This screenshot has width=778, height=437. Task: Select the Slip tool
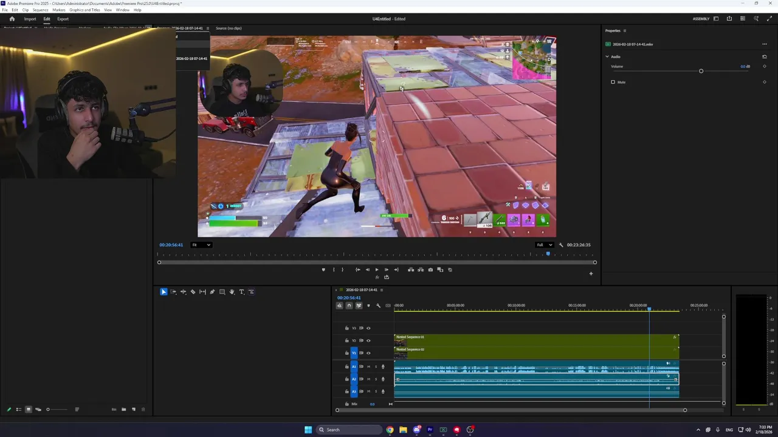click(202, 292)
